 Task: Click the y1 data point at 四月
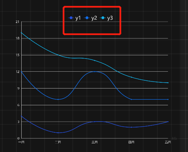tap(131, 127)
